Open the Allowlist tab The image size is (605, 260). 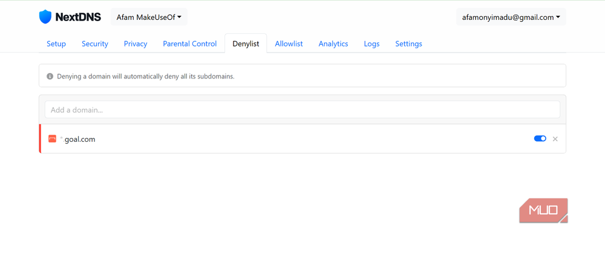(289, 43)
